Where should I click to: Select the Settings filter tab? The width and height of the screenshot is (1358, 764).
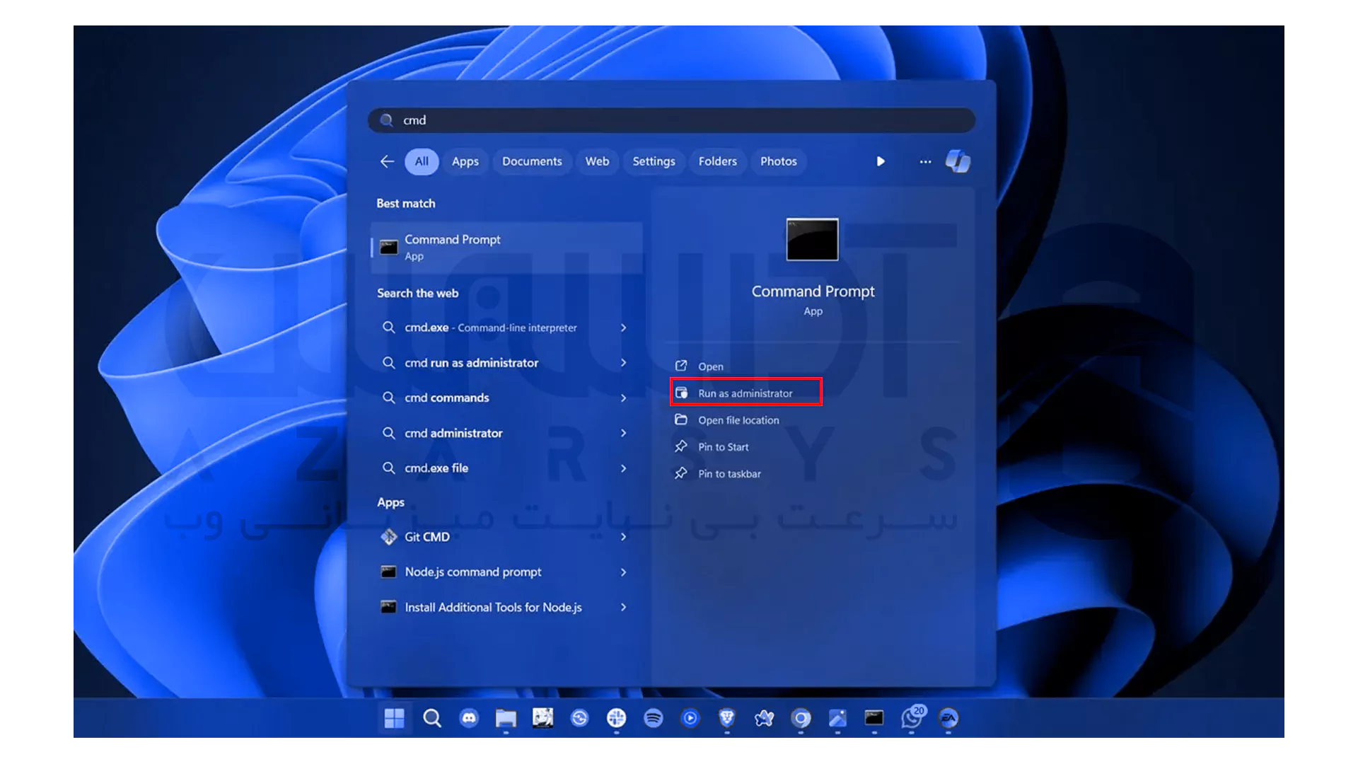click(654, 161)
